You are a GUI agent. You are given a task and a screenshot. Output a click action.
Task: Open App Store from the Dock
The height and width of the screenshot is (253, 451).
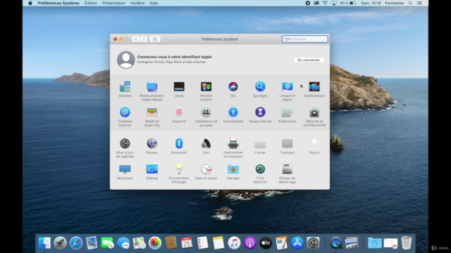(297, 243)
